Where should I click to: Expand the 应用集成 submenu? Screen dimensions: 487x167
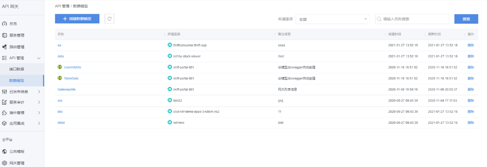tap(39, 123)
